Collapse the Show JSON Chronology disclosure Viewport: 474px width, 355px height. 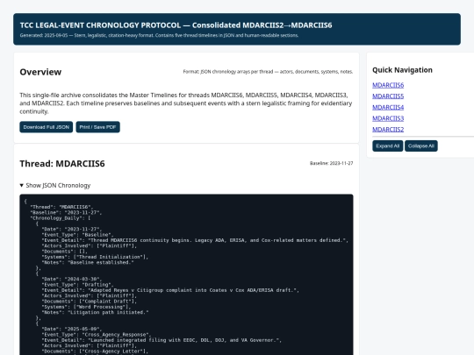pos(55,185)
